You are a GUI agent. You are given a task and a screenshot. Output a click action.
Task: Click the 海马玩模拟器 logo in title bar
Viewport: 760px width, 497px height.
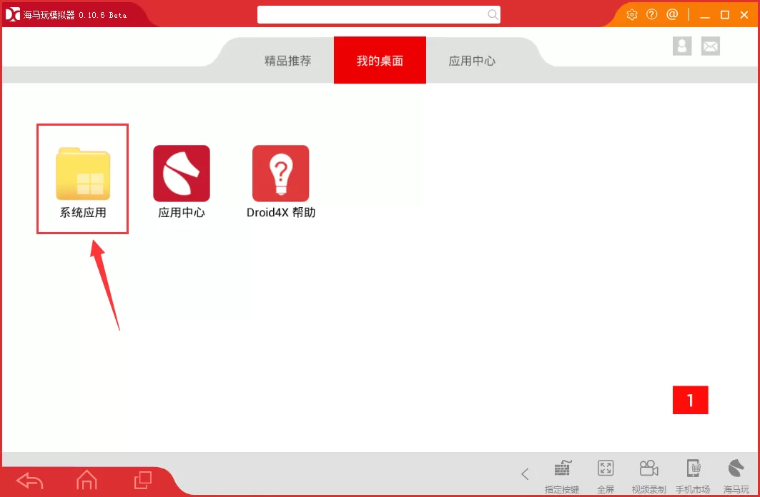(13, 14)
